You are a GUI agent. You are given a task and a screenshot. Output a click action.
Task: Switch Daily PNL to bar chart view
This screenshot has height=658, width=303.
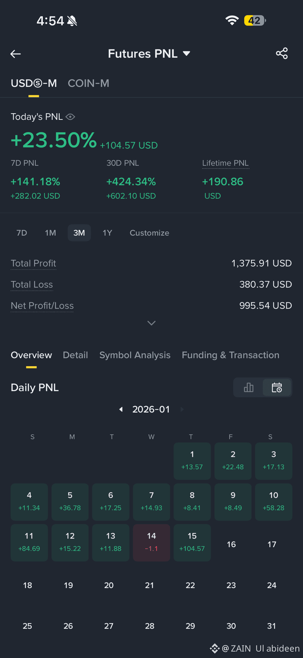click(x=248, y=387)
